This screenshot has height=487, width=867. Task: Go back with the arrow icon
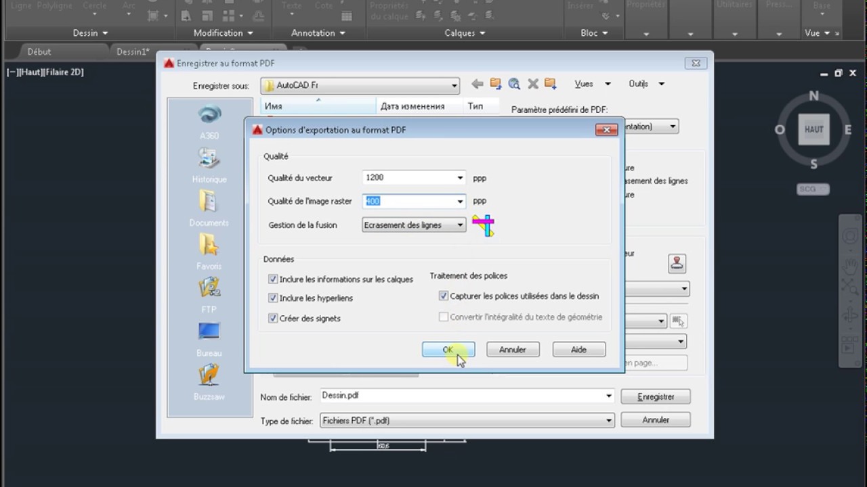point(478,84)
